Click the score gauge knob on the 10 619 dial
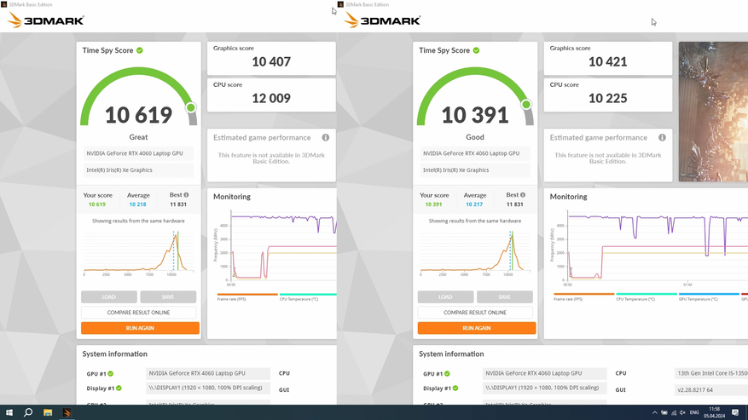748x420 pixels. pyautogui.click(x=191, y=107)
